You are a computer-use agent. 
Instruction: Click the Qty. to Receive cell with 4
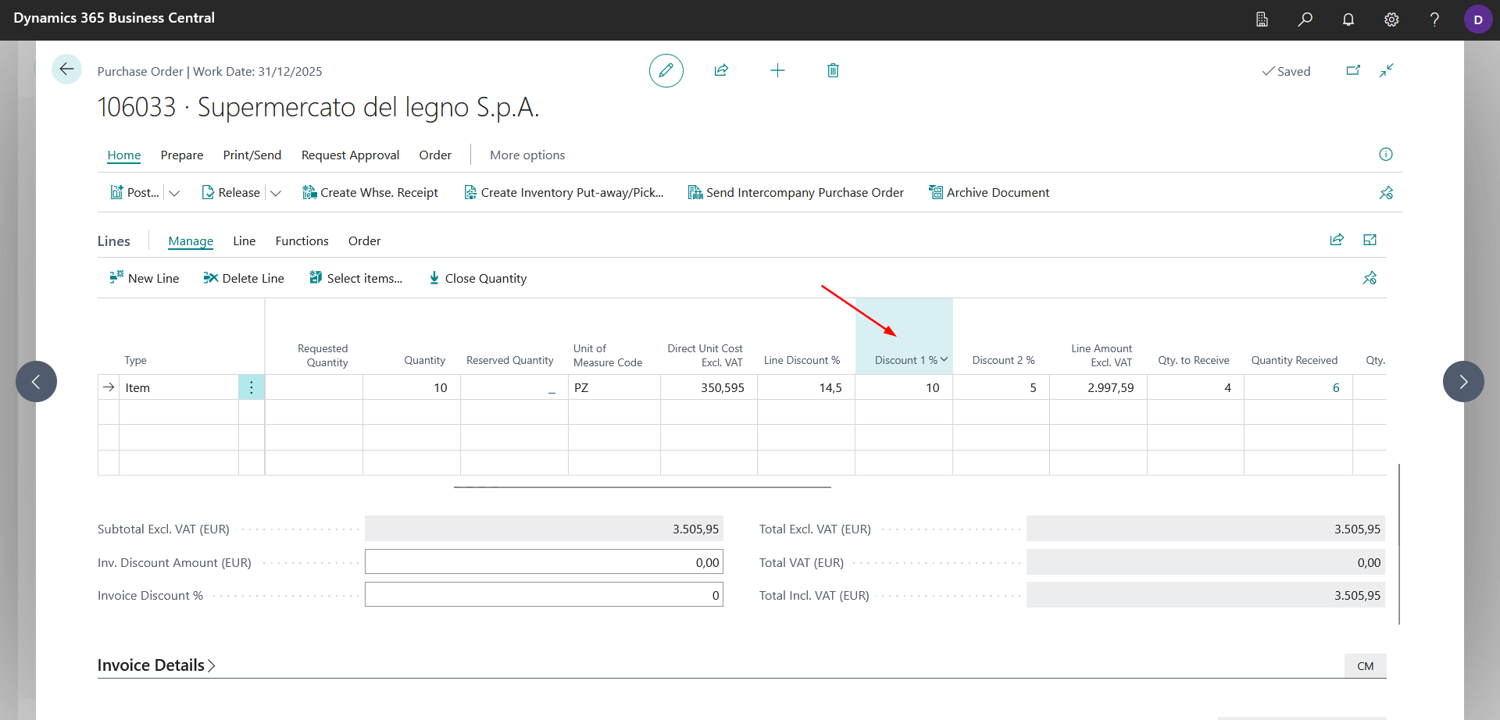tap(1195, 388)
